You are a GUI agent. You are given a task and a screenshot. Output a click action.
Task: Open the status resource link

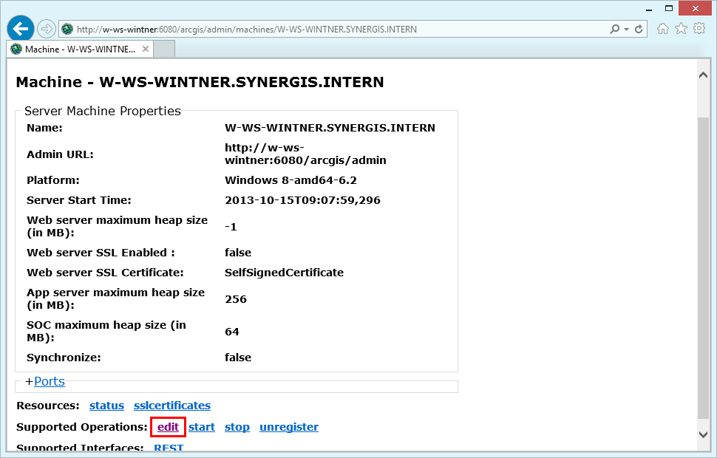[x=106, y=406]
